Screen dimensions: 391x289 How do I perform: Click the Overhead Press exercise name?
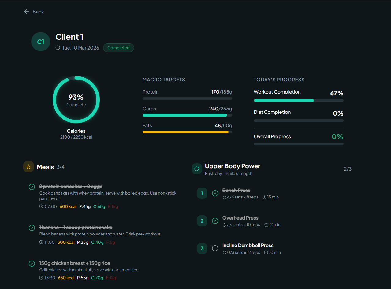pos(240,218)
